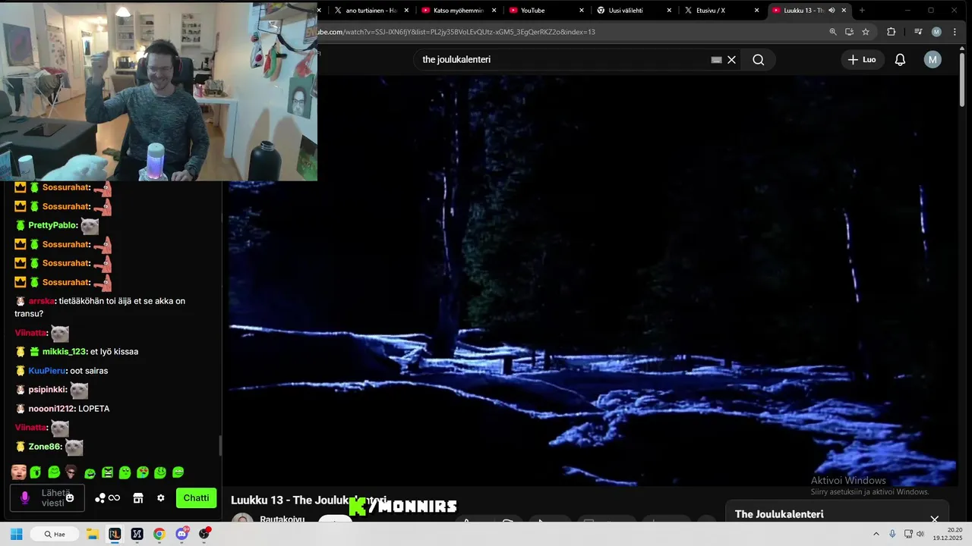Click the green Chatti button
This screenshot has width=972, height=546.
(196, 498)
